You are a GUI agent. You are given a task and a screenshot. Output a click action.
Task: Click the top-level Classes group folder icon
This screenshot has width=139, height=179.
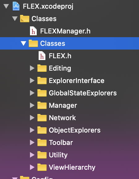pos(25,19)
